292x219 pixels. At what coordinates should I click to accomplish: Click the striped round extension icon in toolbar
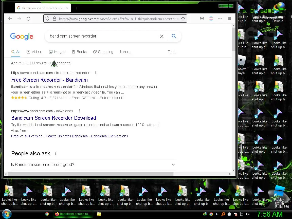(x=211, y=19)
